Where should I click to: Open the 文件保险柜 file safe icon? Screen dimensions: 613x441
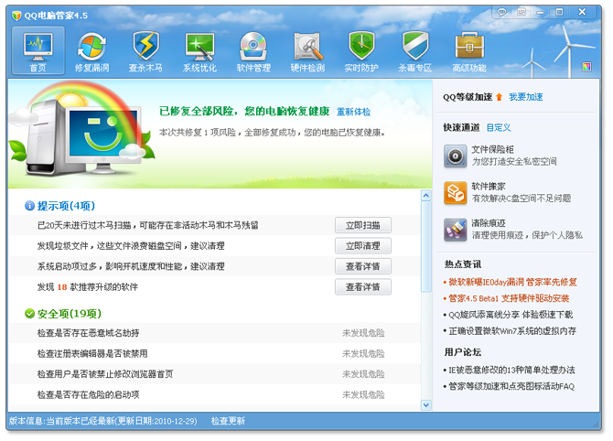click(457, 156)
